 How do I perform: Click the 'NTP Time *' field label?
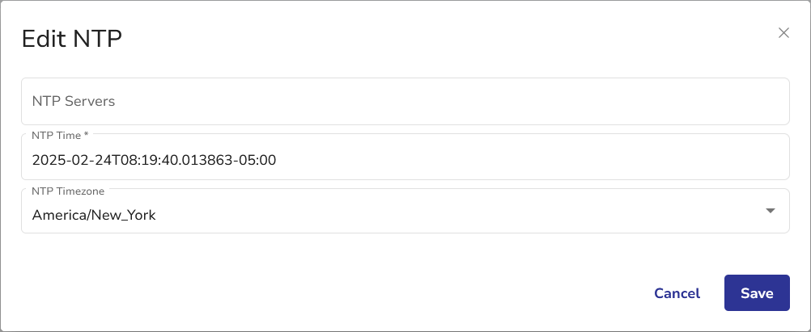tap(57, 134)
